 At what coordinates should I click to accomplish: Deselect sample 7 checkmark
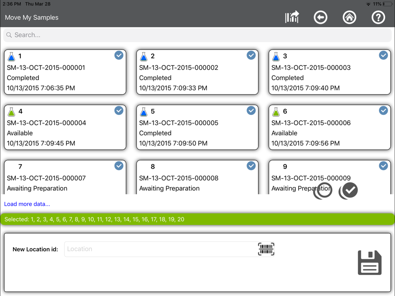[119, 166]
